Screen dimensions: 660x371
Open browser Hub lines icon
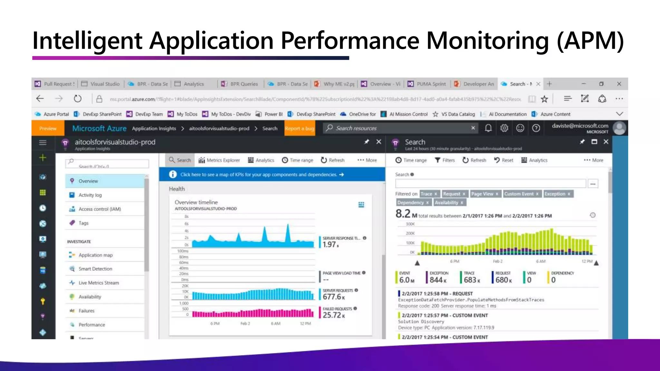tap(568, 99)
